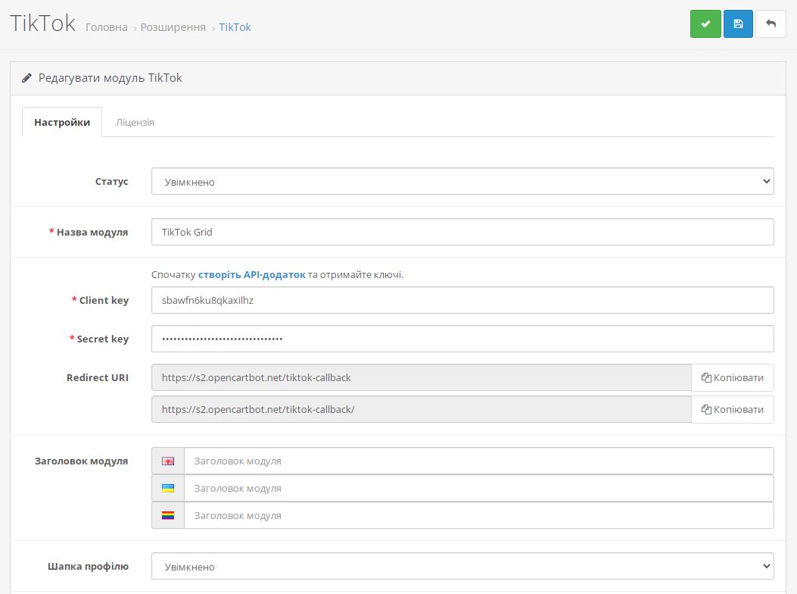Viewport: 797px width, 594px height.
Task: Click the Client key label
Action: tap(104, 300)
